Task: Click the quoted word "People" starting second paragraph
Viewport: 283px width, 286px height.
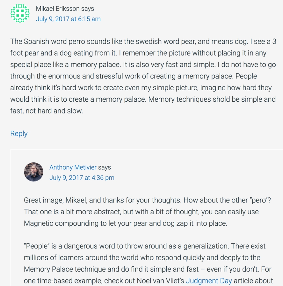Action: tap(37, 246)
